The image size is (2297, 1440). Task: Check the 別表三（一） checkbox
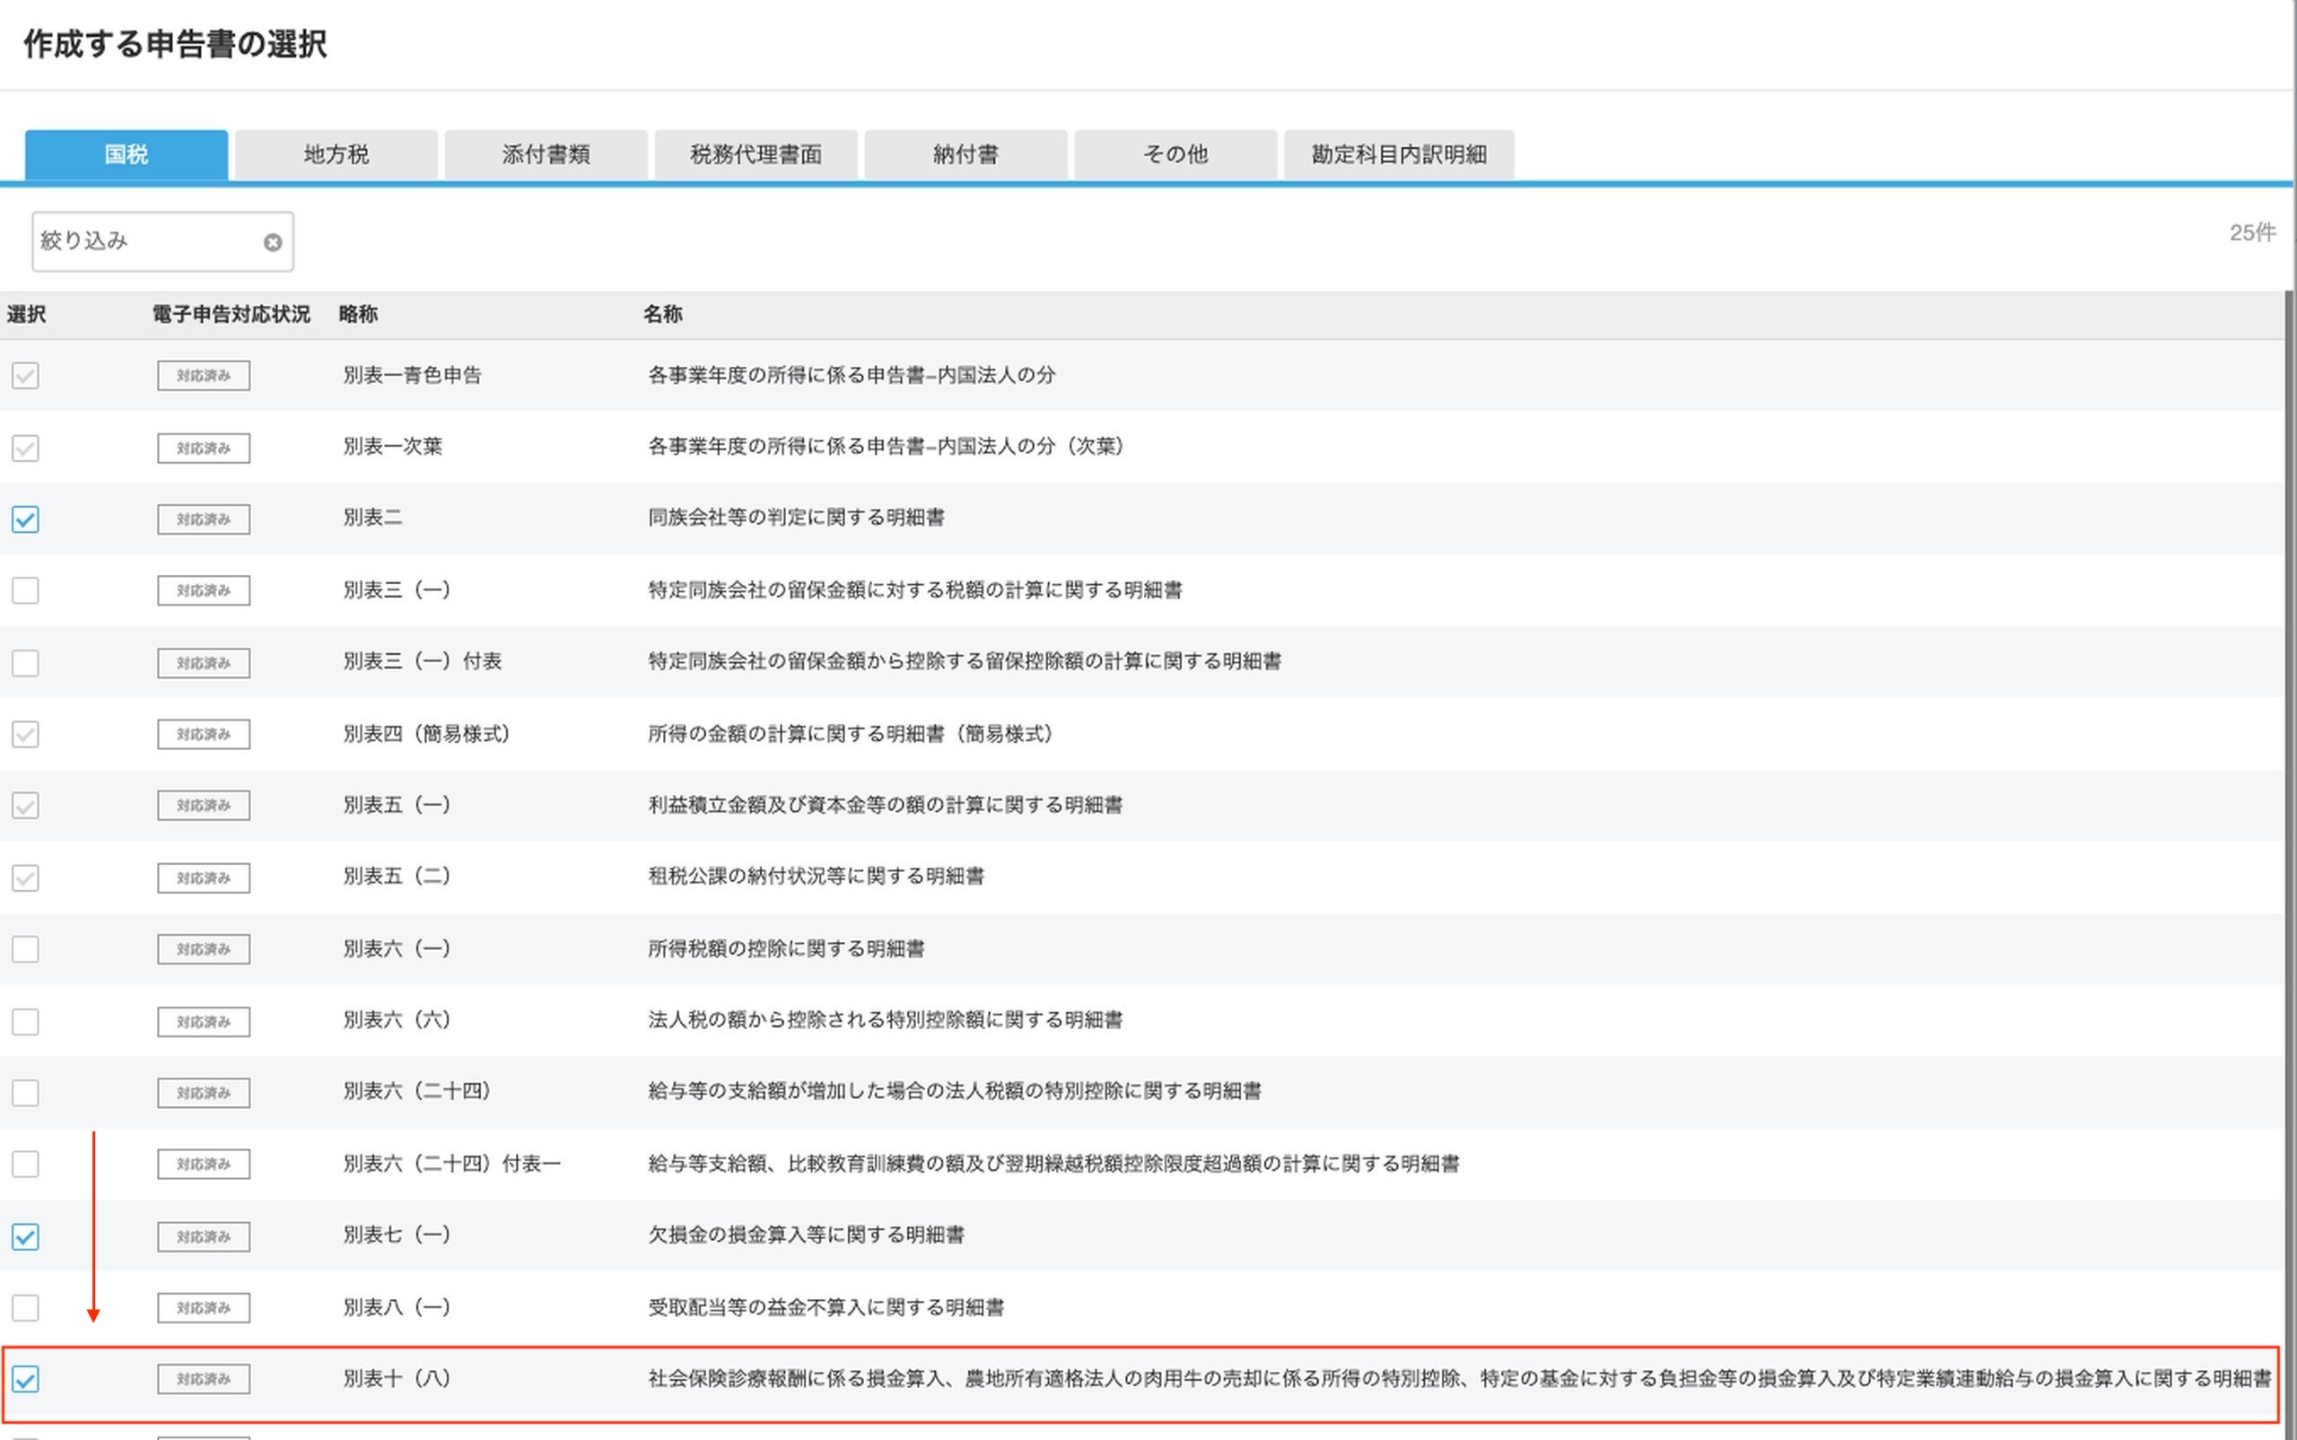coord(26,590)
